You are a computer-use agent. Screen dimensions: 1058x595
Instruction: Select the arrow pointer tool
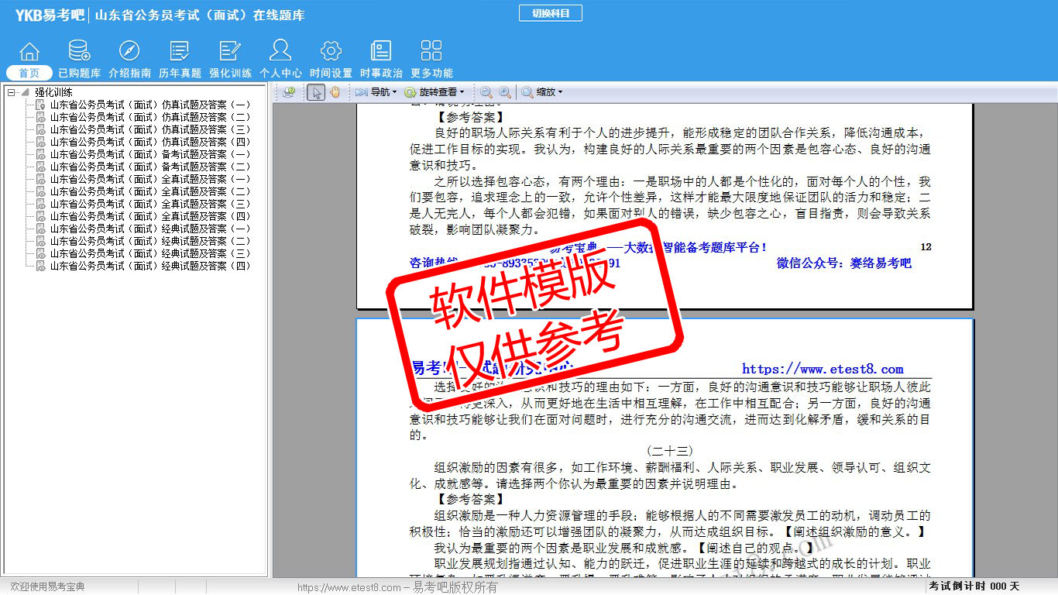point(316,92)
